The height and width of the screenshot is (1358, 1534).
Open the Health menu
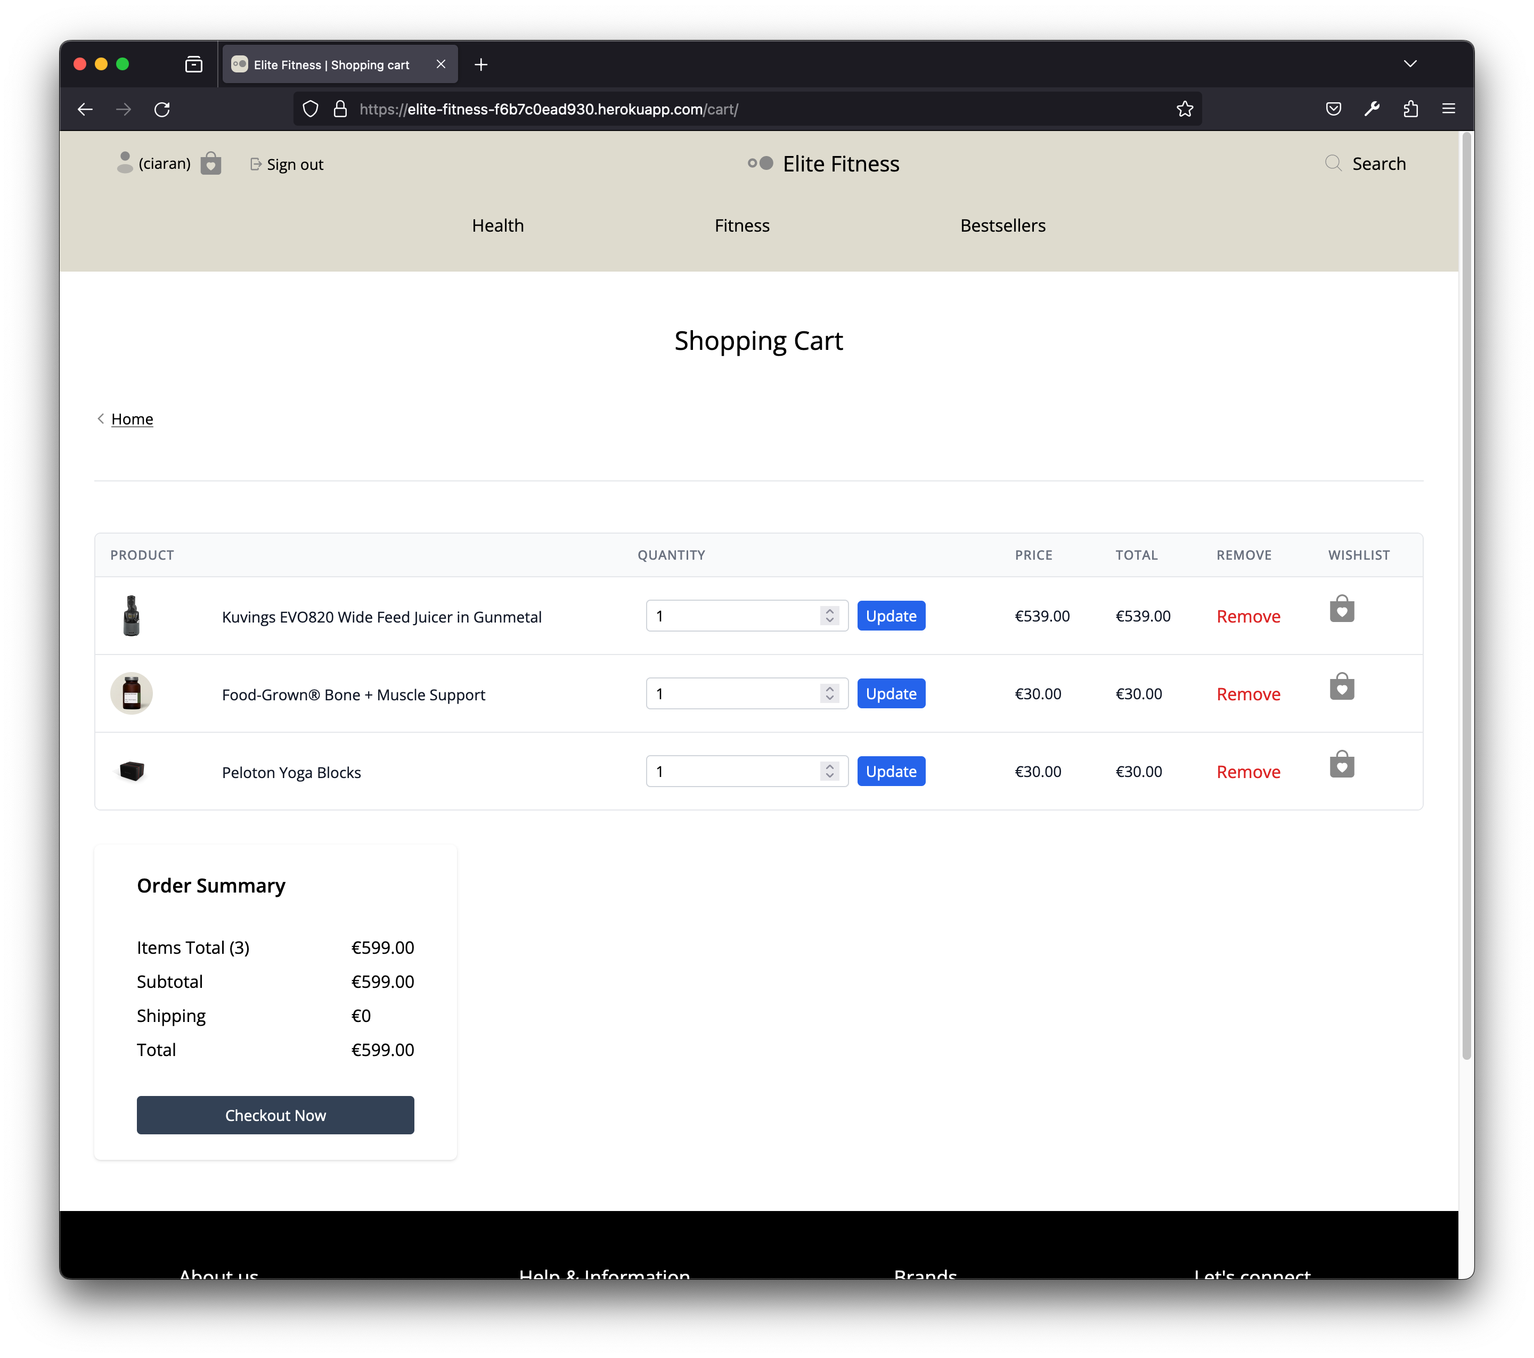pyautogui.click(x=497, y=226)
